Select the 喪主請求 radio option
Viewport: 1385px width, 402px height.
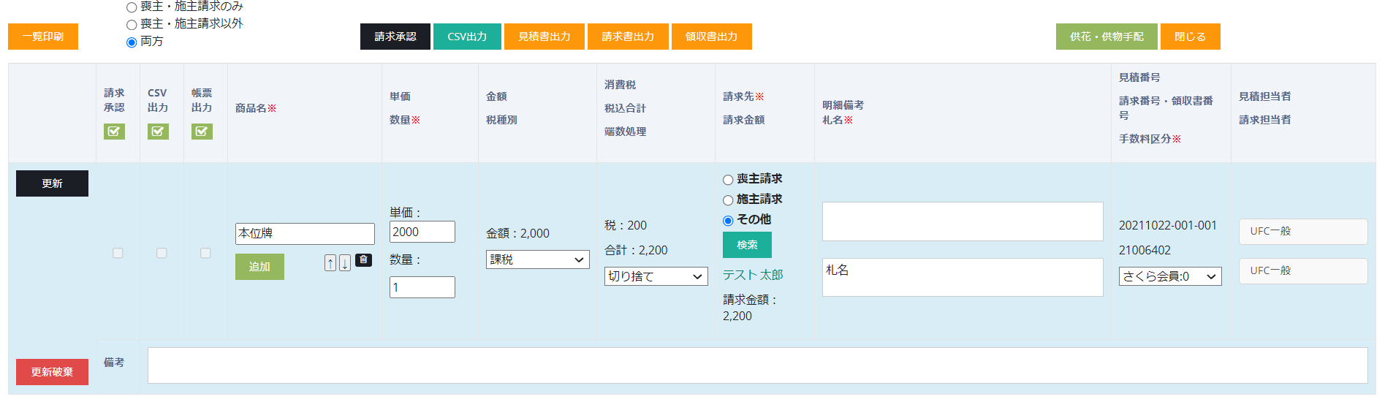tap(728, 180)
